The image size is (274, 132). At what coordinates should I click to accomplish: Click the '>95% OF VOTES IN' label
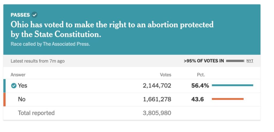tap(204, 61)
